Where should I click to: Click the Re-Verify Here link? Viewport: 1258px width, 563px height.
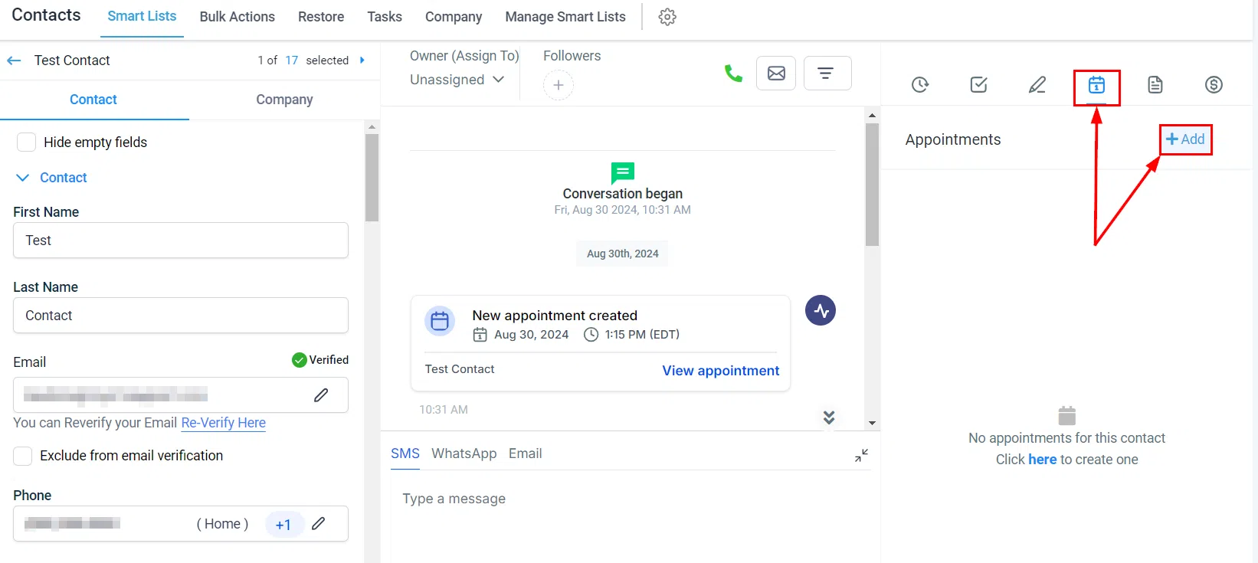click(x=224, y=423)
